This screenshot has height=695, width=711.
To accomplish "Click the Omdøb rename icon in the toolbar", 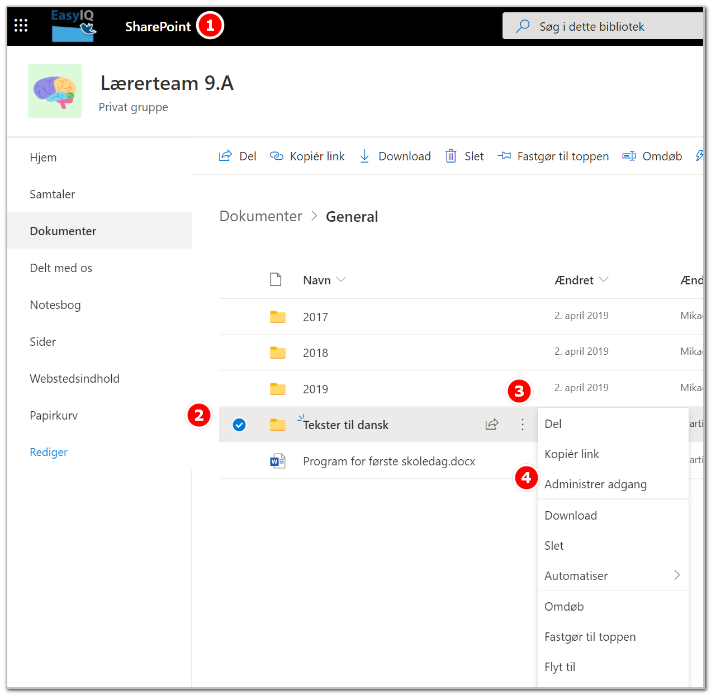I will pyautogui.click(x=629, y=156).
